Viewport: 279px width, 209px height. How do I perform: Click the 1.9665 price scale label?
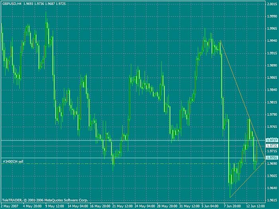(272, 176)
